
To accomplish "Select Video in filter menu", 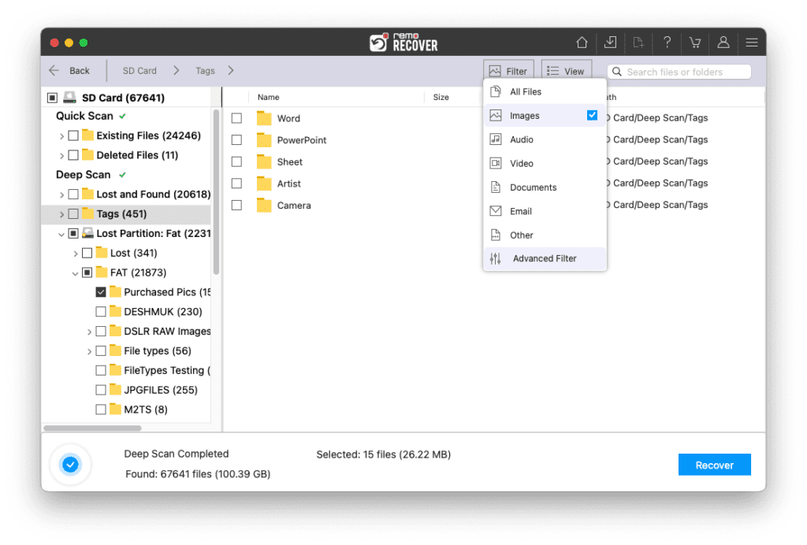I will point(521,164).
